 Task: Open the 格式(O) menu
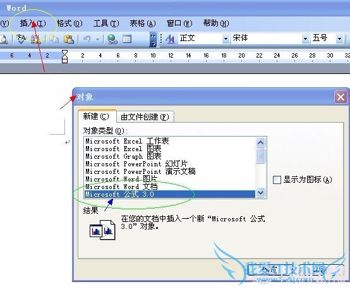[x=69, y=23]
